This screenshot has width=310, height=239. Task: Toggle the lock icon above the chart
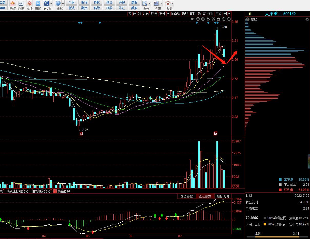pyautogui.click(x=218, y=19)
